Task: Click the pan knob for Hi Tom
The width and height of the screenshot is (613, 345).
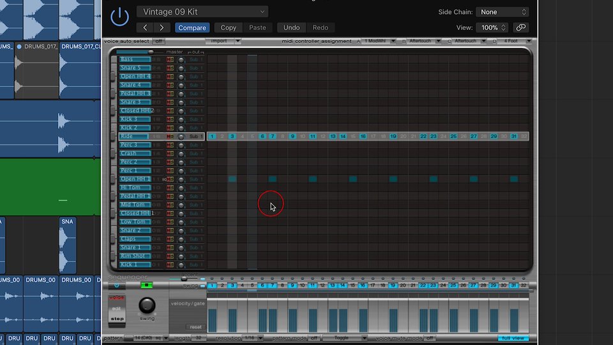Action: [181, 188]
